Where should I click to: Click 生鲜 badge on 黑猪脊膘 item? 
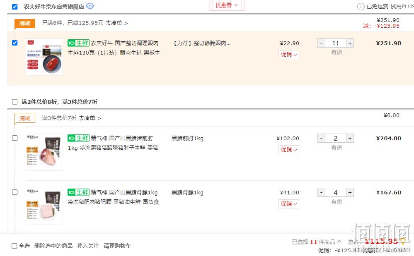coord(78,192)
